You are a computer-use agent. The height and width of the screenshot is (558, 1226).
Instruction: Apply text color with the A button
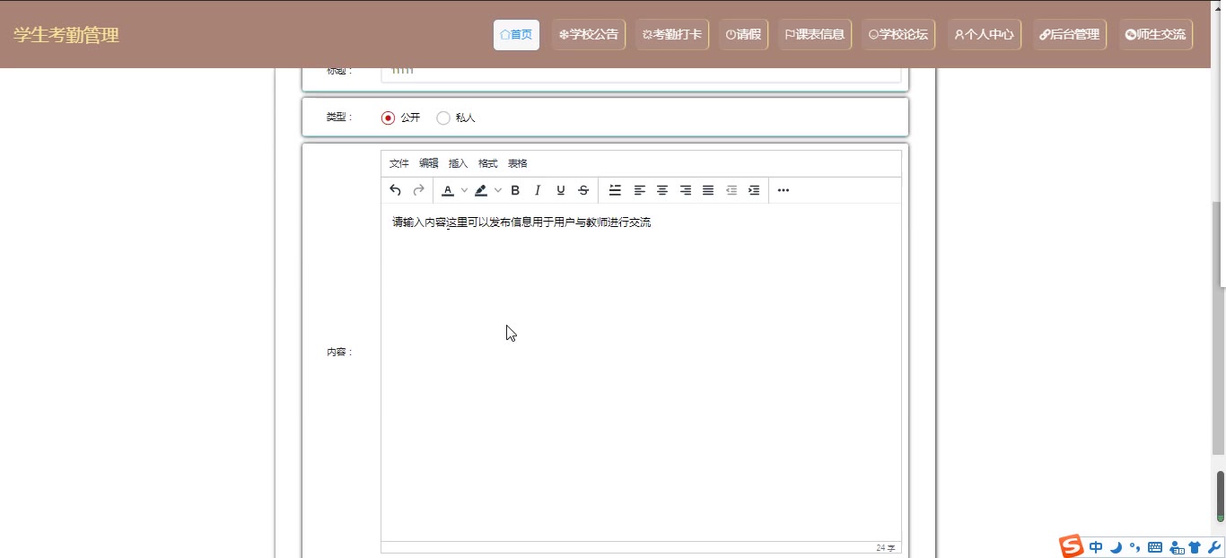[448, 190]
